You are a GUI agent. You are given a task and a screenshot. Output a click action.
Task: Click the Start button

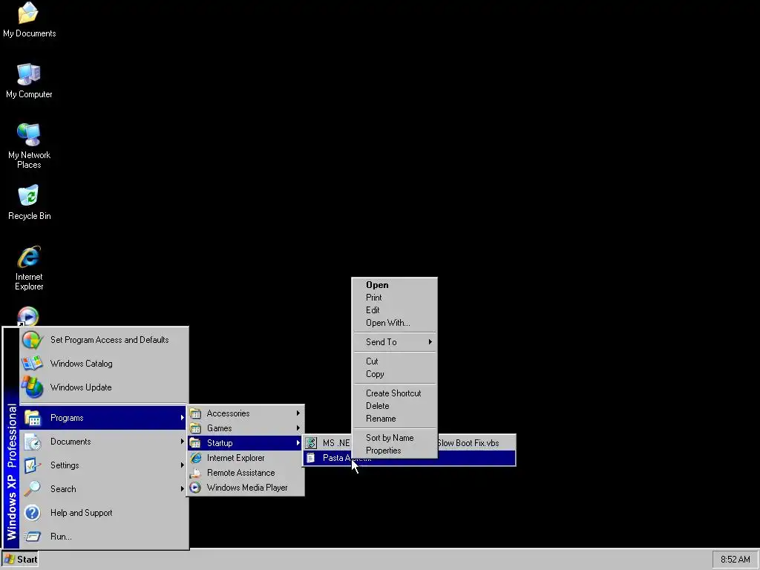coord(20,560)
